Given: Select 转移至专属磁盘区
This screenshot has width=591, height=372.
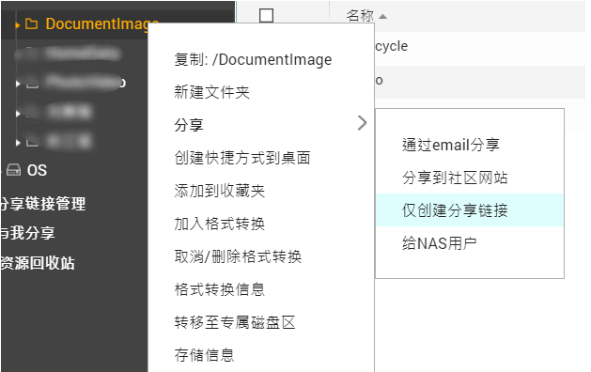Looking at the screenshot, I should (235, 322).
